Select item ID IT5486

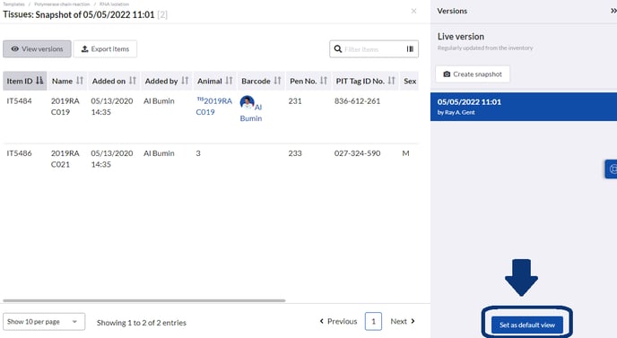click(x=20, y=153)
